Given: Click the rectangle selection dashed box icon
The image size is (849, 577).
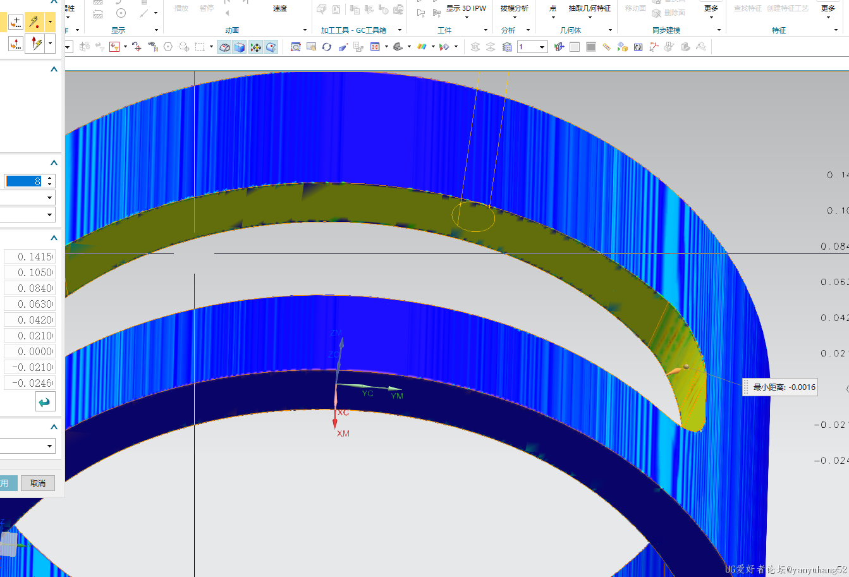Looking at the screenshot, I should 200,47.
